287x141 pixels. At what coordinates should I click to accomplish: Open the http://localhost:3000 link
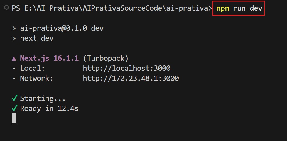(x=127, y=69)
